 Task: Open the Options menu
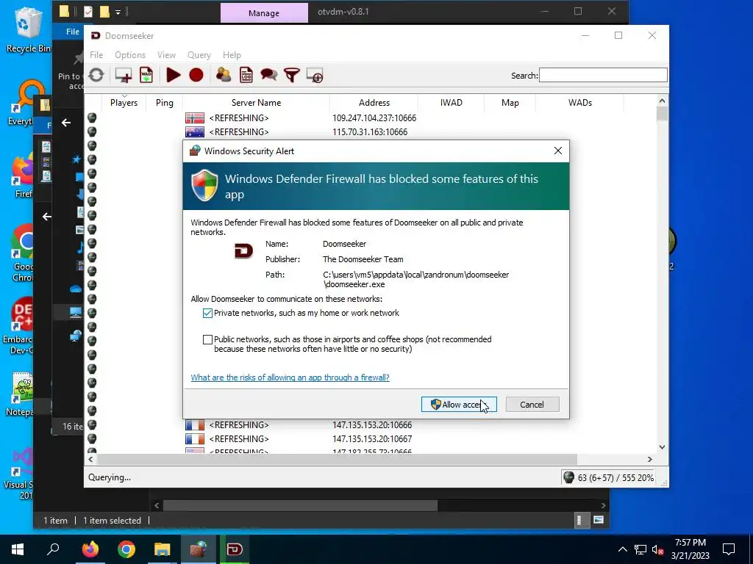coord(130,55)
